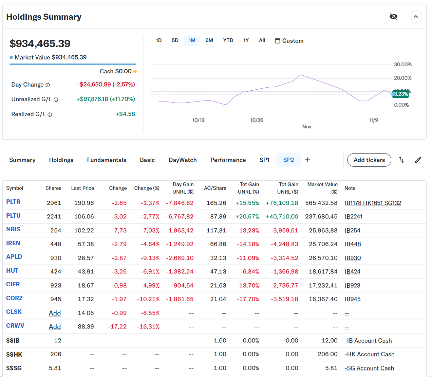The image size is (431, 377).
Task: Click the Day Change info icon
Action: [x=48, y=85]
